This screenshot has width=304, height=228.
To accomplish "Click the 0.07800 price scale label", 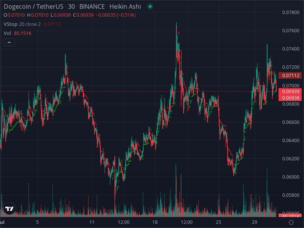I will click(291, 13).
